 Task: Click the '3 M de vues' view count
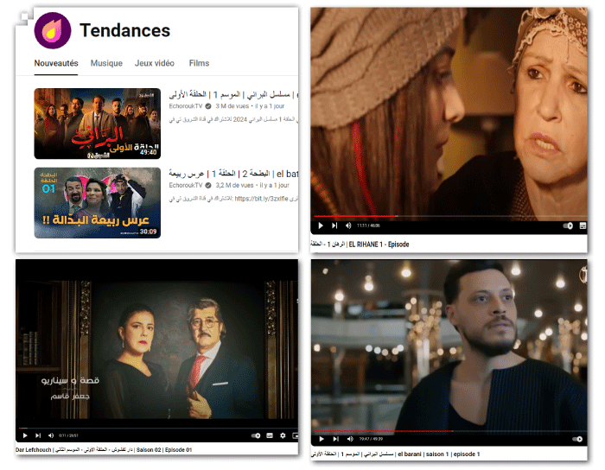pos(232,106)
